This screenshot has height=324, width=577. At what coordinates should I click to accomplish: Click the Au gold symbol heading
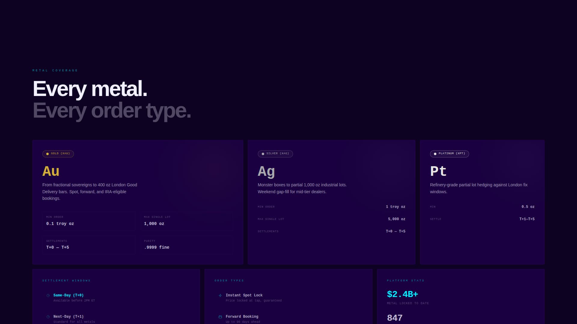coord(51,171)
